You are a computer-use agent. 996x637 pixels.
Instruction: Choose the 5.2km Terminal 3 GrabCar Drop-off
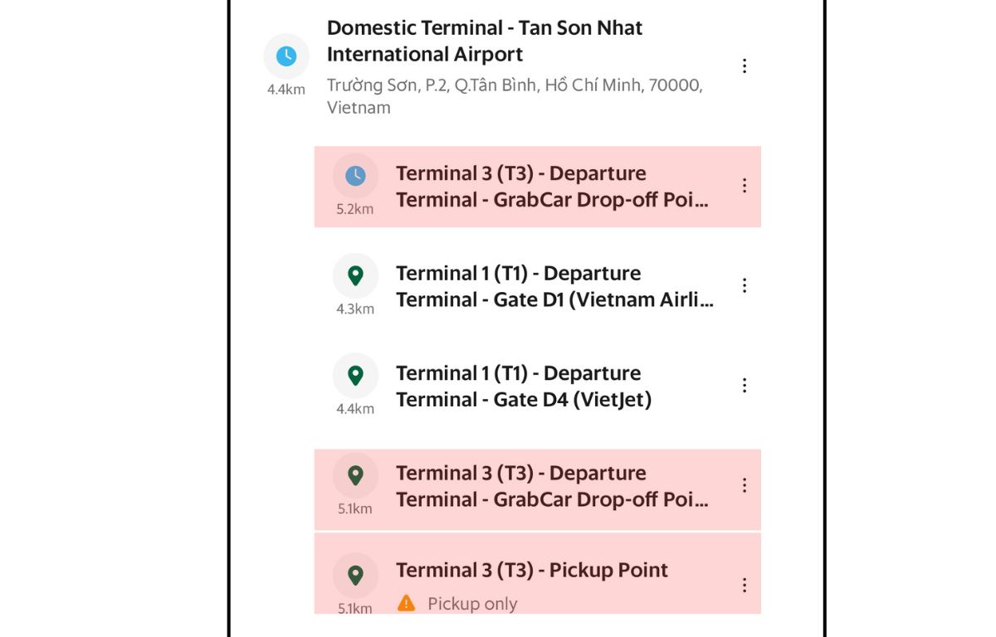[x=552, y=187]
